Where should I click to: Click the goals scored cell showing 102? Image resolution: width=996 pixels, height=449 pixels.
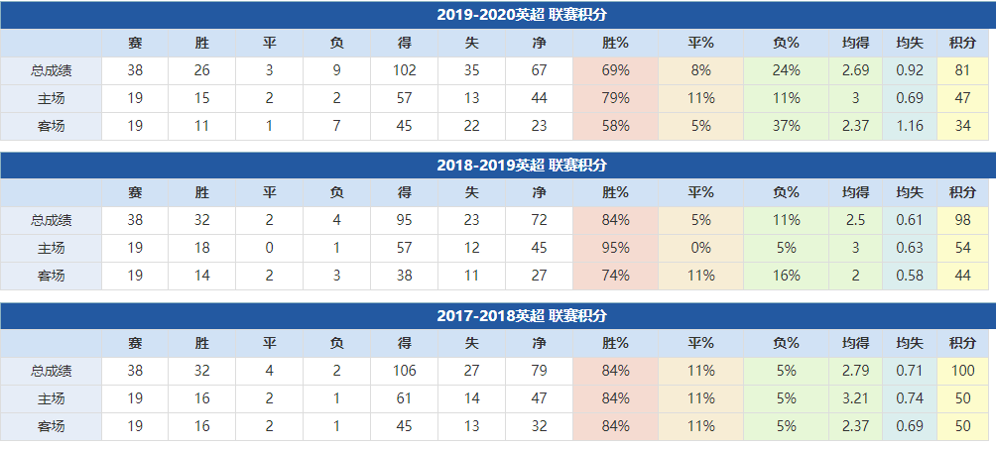(x=404, y=70)
